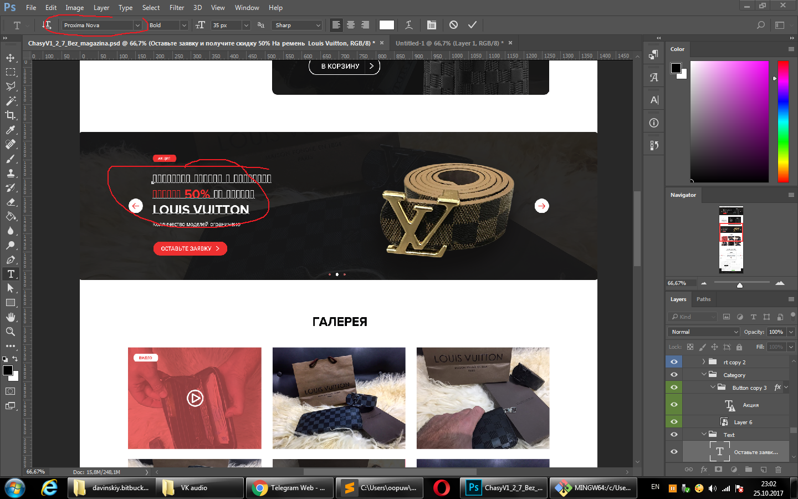This screenshot has width=798, height=499.
Task: Select the Rectangle shape tool
Action: tap(11, 303)
